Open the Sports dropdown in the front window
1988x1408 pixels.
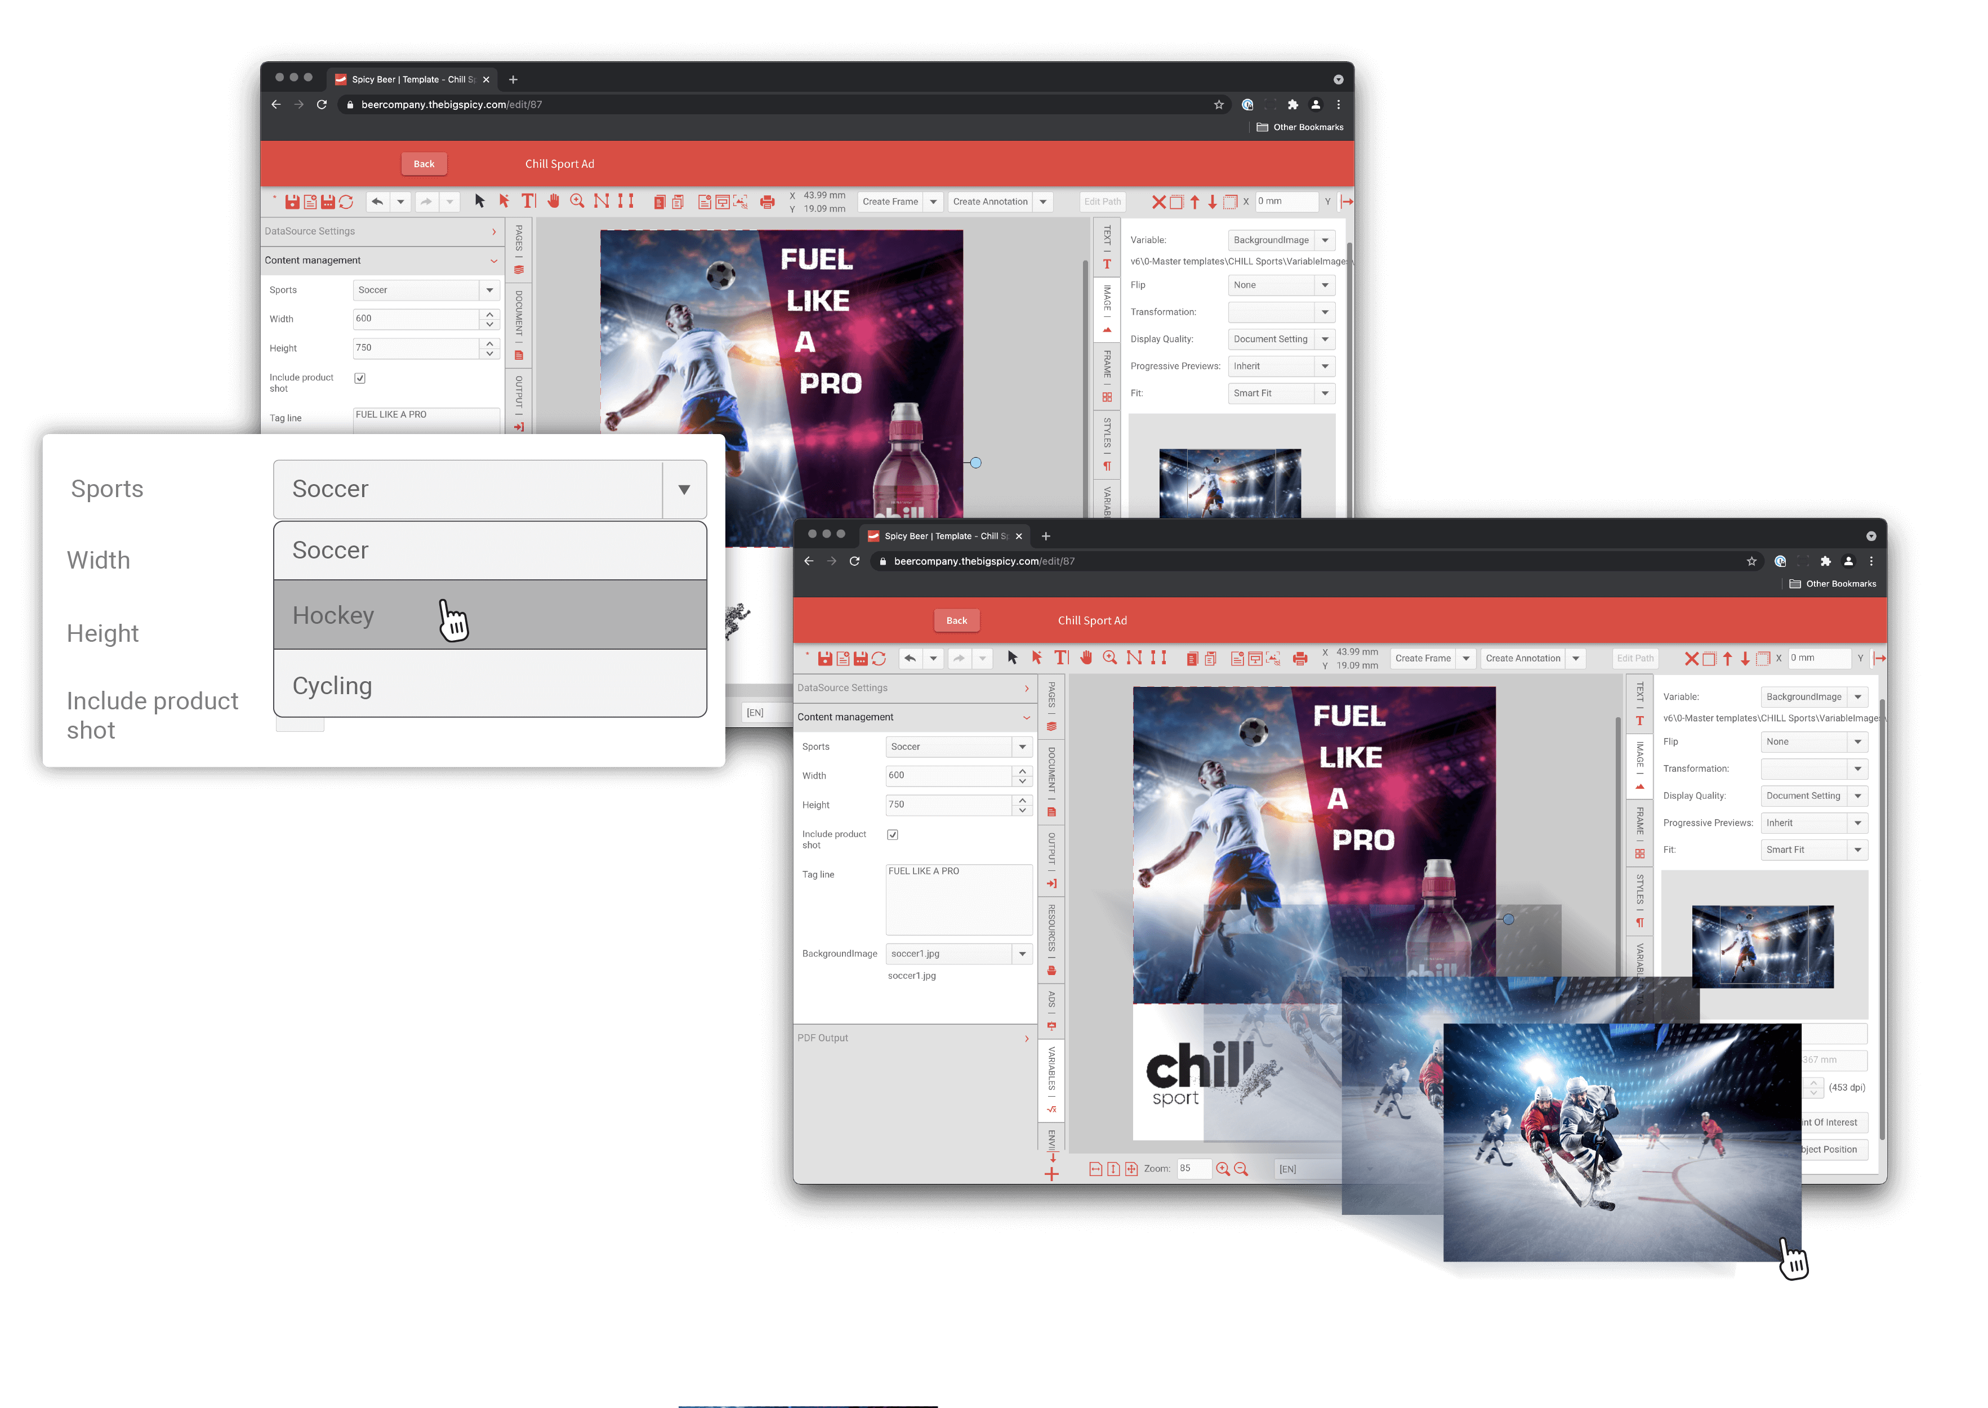tap(959, 747)
